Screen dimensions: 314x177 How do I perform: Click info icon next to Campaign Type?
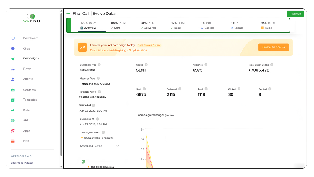tap(99, 65)
